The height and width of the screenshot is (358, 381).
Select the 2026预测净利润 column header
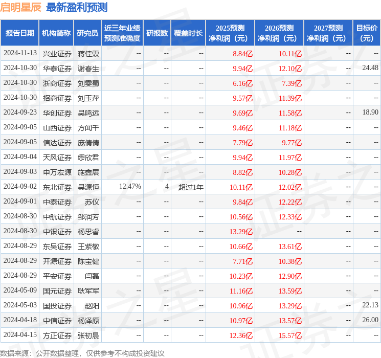coord(279,33)
